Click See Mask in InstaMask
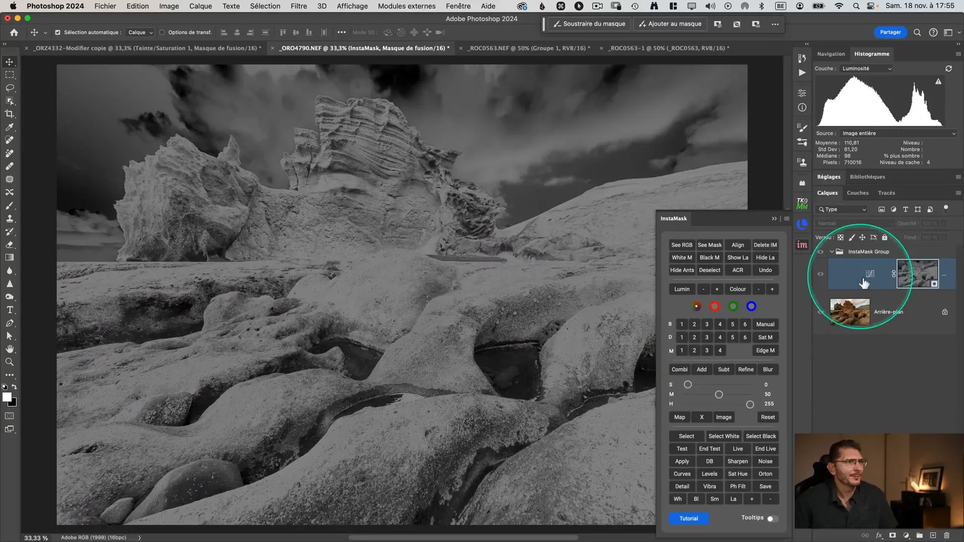Screen dimensions: 964x542 [709, 245]
